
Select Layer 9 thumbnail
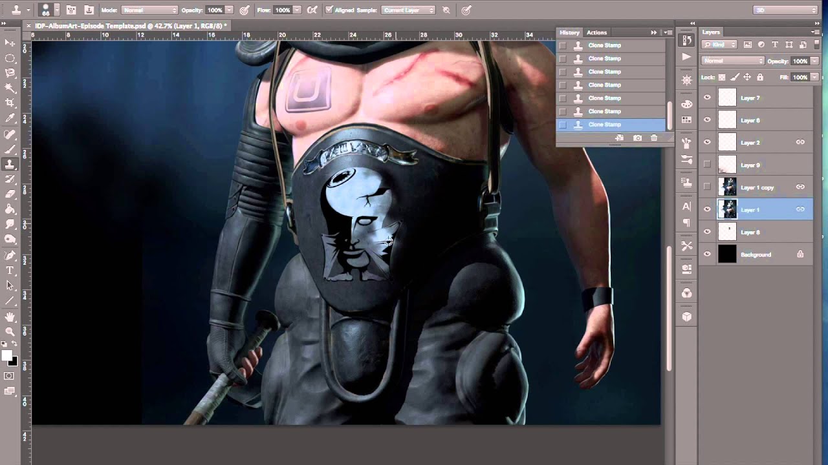[x=728, y=165]
